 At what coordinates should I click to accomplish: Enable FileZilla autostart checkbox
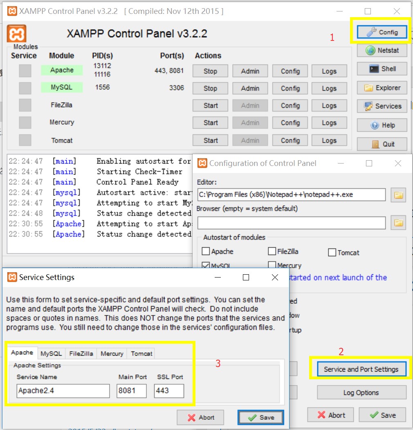point(272,251)
